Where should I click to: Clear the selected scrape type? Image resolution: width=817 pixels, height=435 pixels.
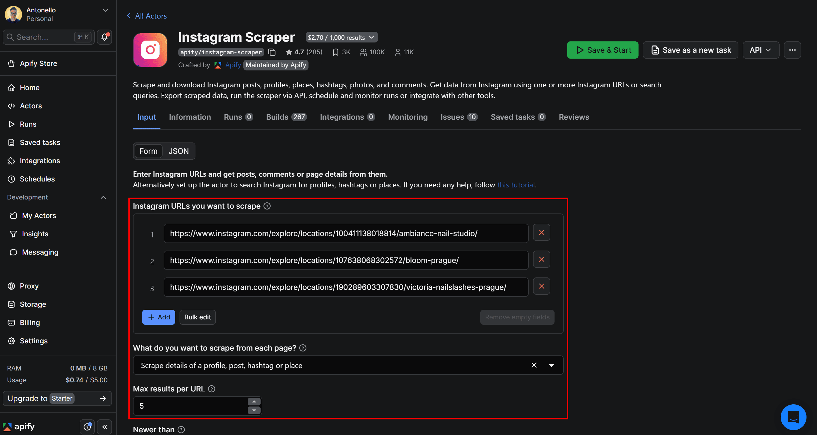[x=534, y=365]
